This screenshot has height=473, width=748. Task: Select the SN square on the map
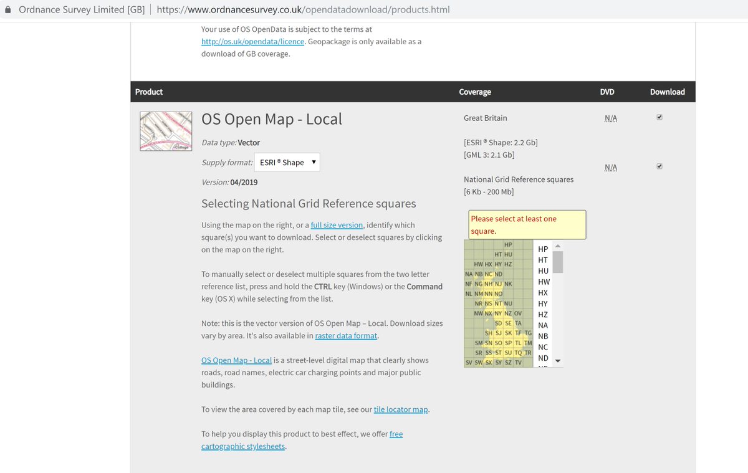pyautogui.click(x=489, y=343)
